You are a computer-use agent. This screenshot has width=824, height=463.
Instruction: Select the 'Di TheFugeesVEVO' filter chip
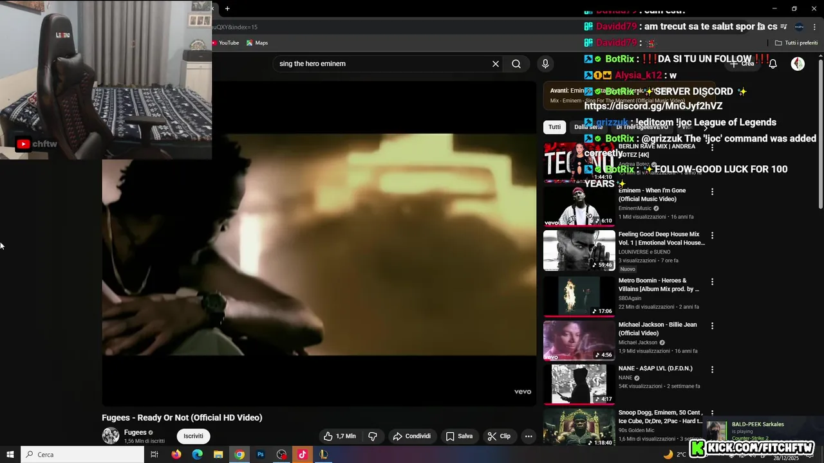coord(642,127)
